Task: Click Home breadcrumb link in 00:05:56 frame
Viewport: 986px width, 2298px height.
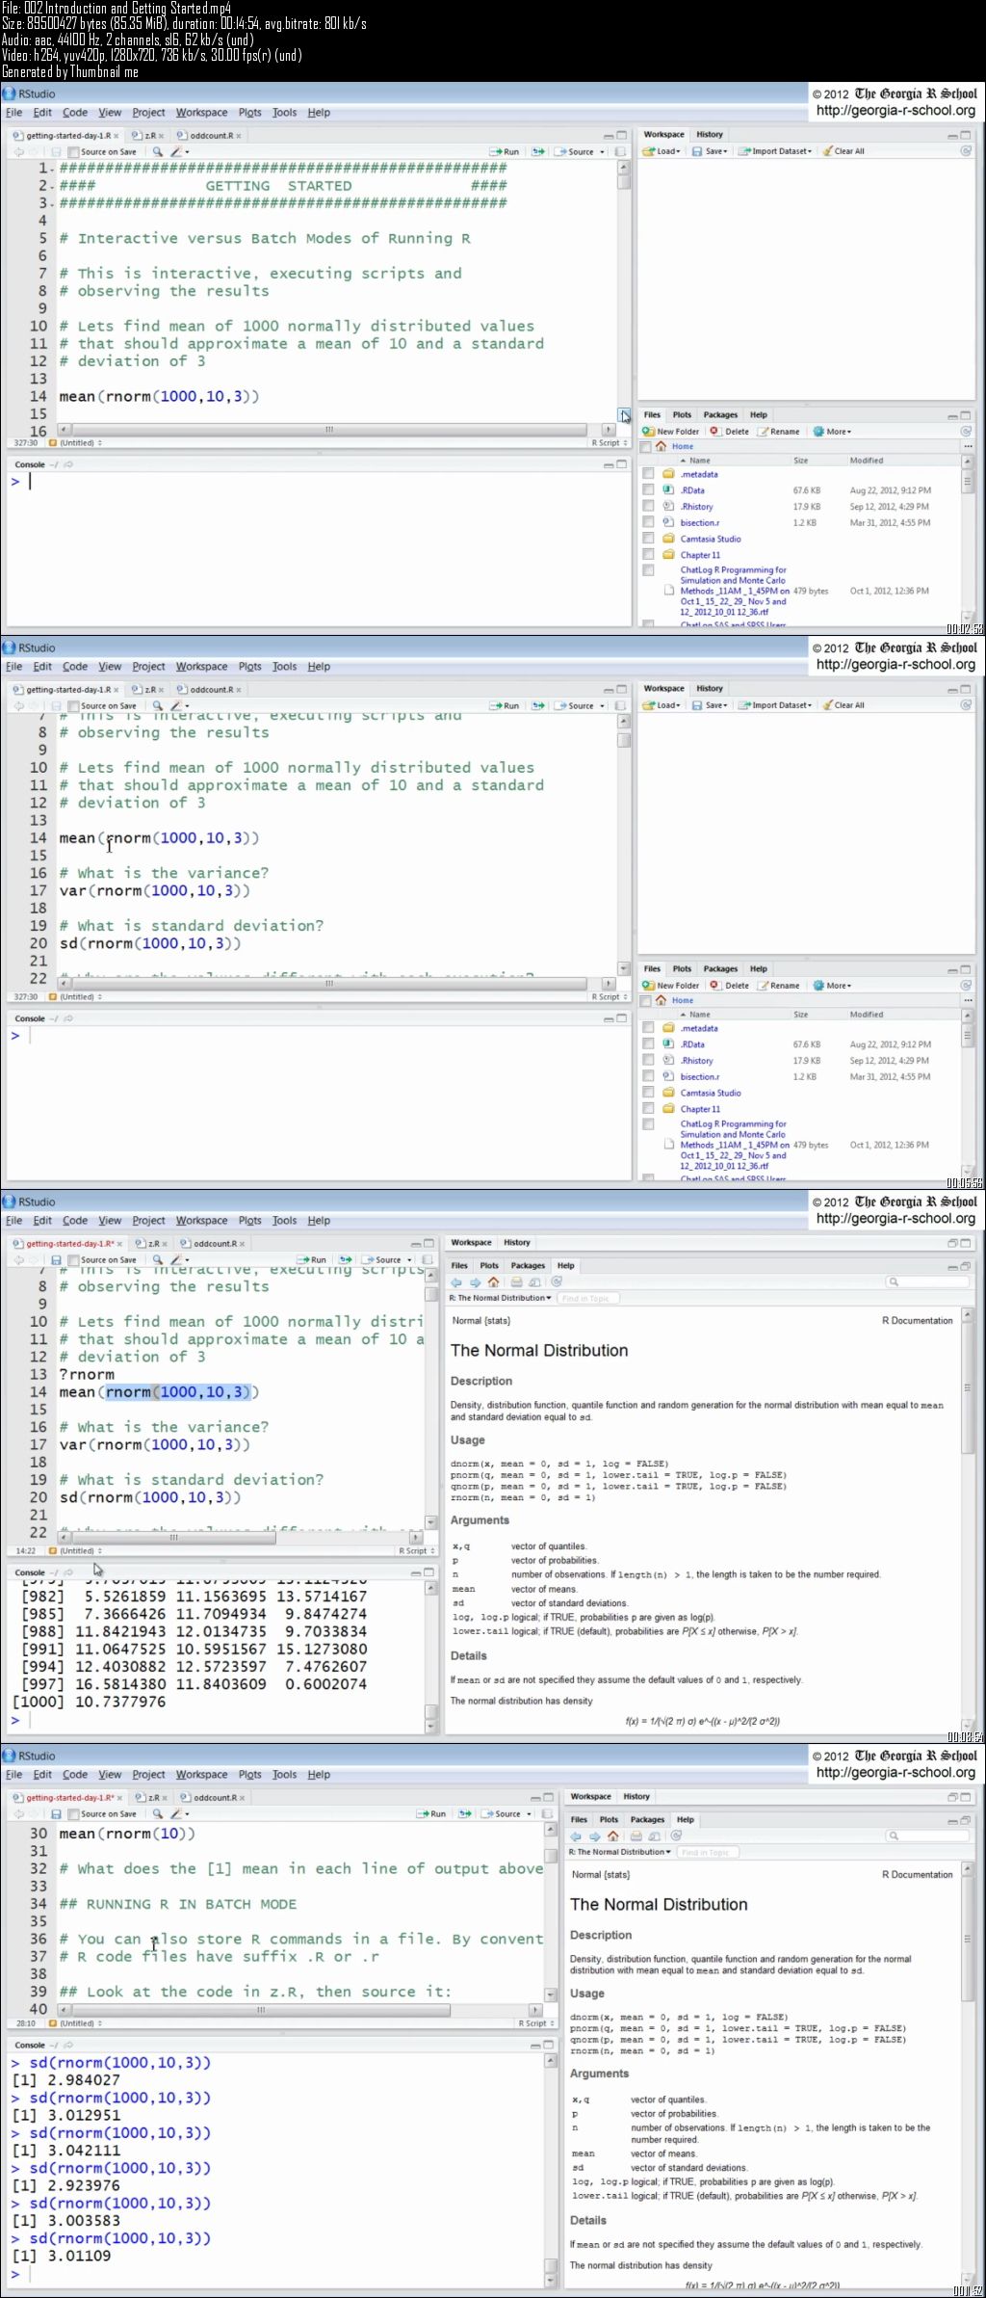Action: pyautogui.click(x=683, y=1000)
